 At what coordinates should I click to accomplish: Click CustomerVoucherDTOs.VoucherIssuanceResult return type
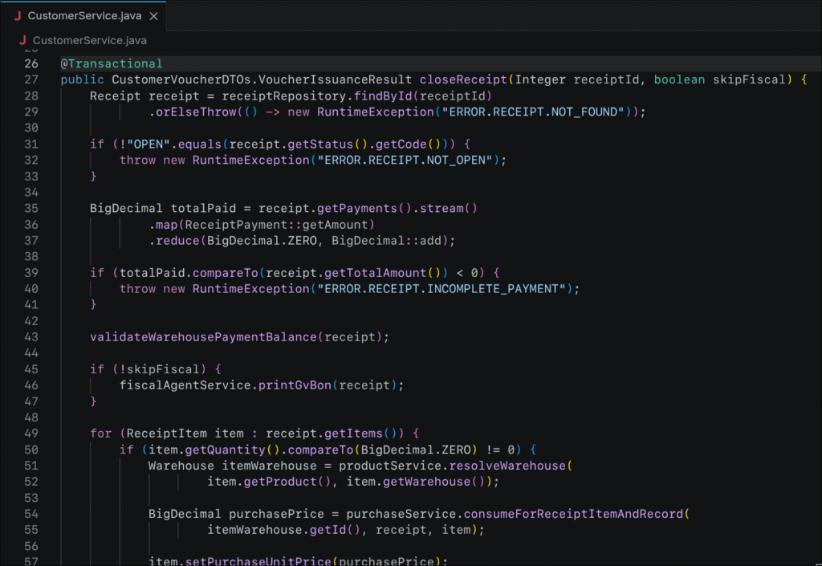pyautogui.click(x=262, y=79)
